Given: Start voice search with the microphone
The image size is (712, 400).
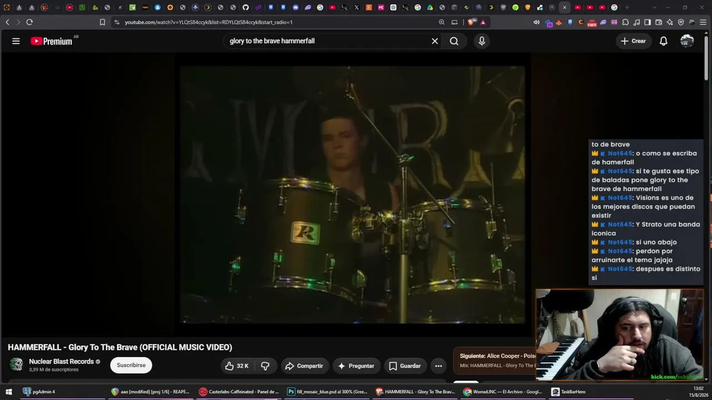Looking at the screenshot, I should [482, 41].
